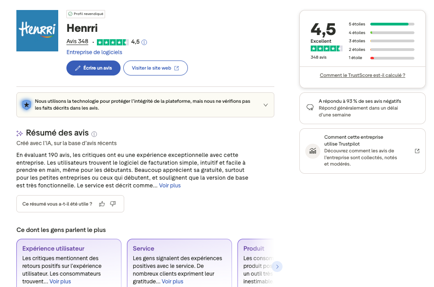The height and width of the screenshot is (287, 434).
Task: Click the chart icon in the Trustpilot usage card
Action: tap(313, 151)
